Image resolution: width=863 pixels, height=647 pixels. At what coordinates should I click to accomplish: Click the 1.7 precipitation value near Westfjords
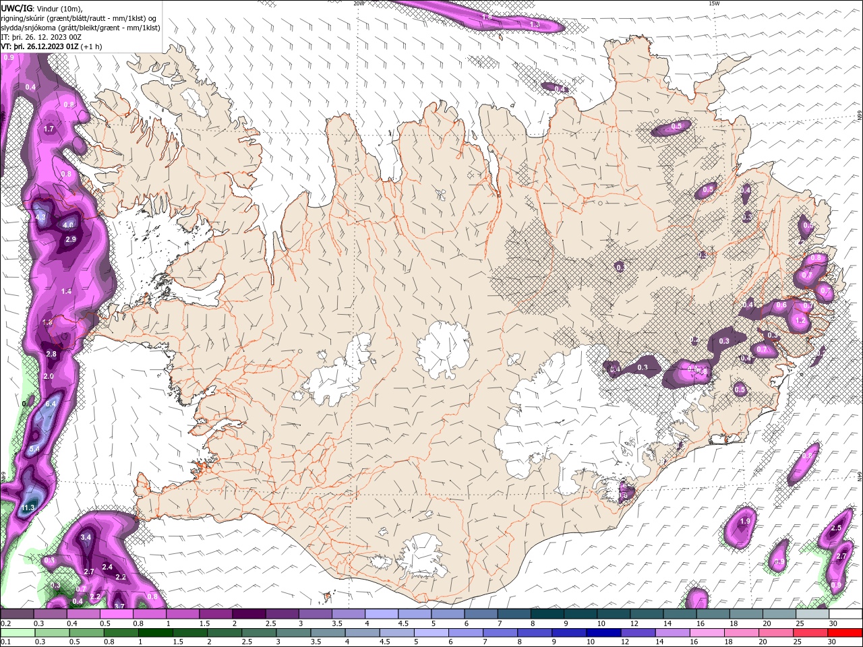point(49,129)
